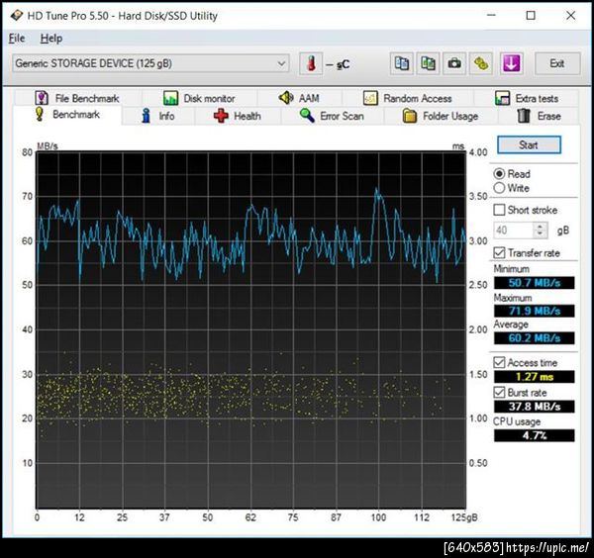Select the Read radio button
Screen dimensions: 594x558
point(499,174)
